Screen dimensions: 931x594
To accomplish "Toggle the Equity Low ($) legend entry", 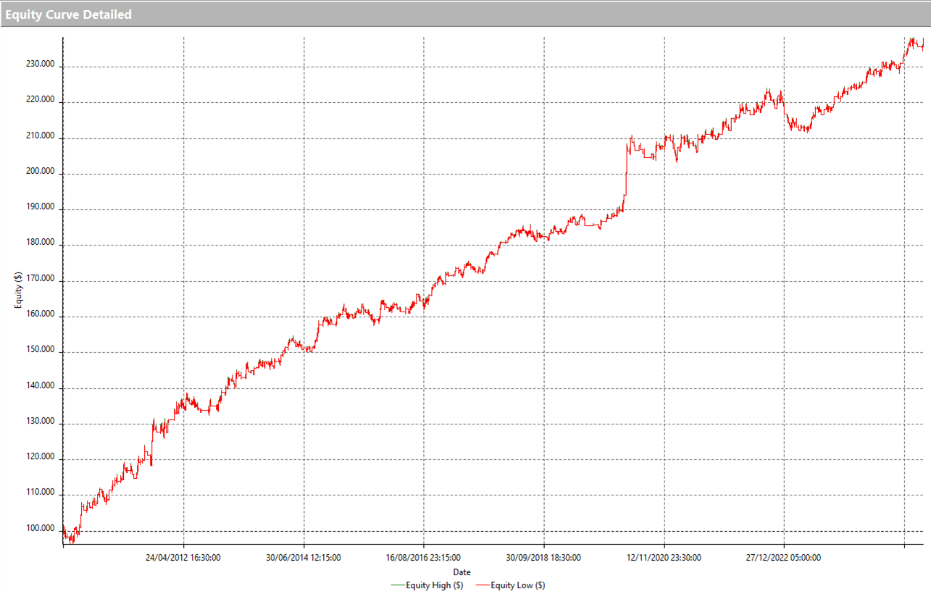I will pos(517,585).
